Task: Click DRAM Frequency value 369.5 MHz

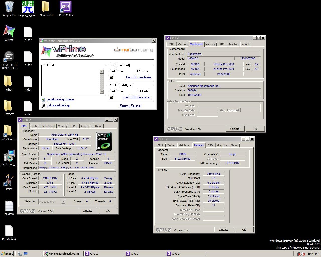Action: [x=213, y=174]
